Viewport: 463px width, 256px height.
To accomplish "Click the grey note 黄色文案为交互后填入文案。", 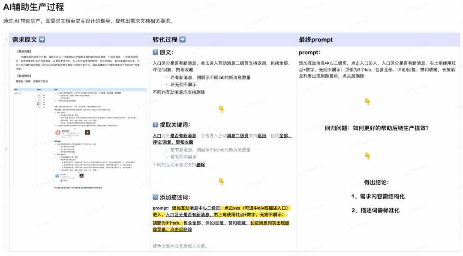I will [181, 246].
